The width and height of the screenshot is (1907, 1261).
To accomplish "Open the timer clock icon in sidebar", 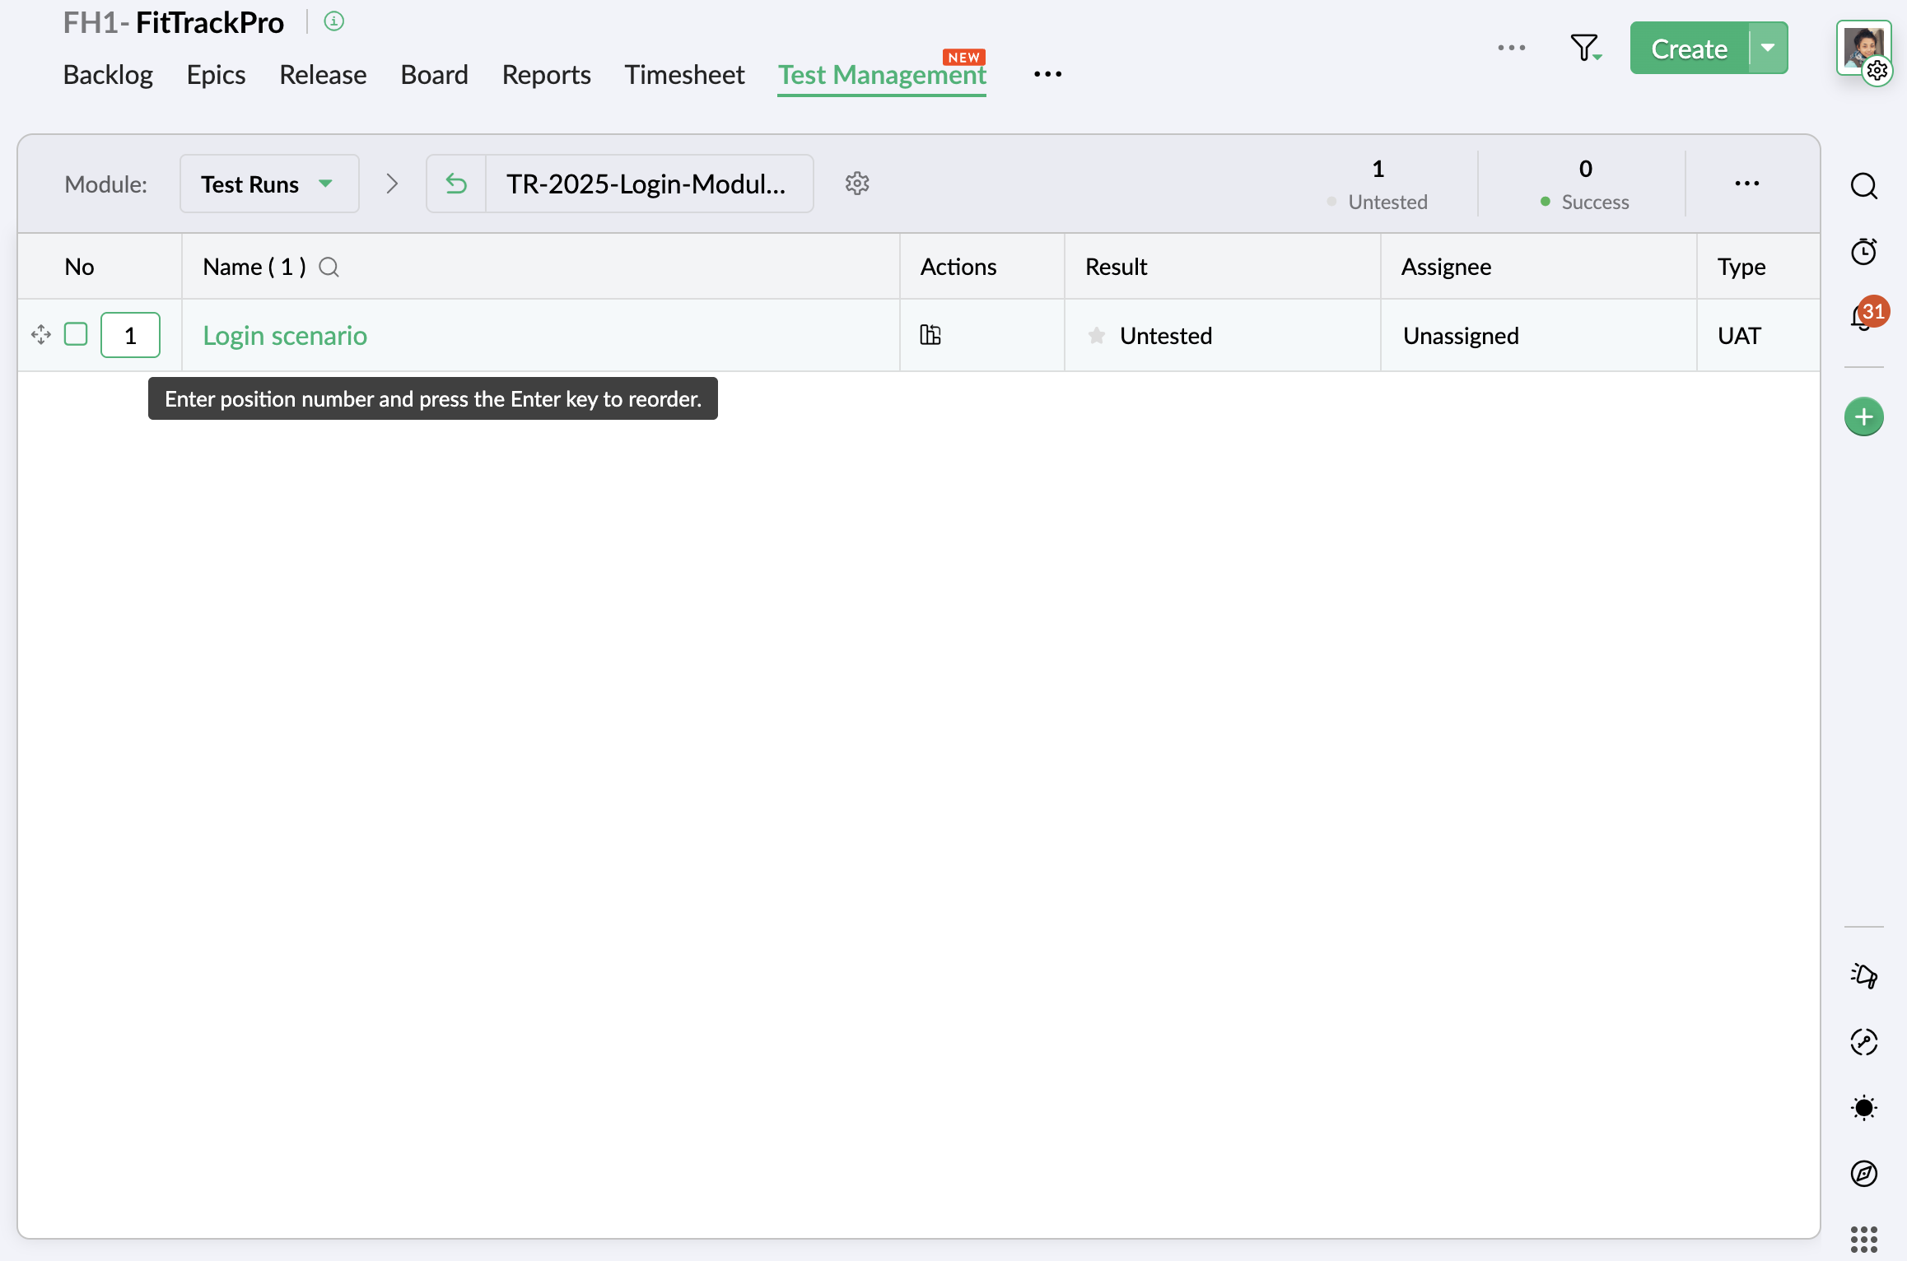I will point(1864,252).
